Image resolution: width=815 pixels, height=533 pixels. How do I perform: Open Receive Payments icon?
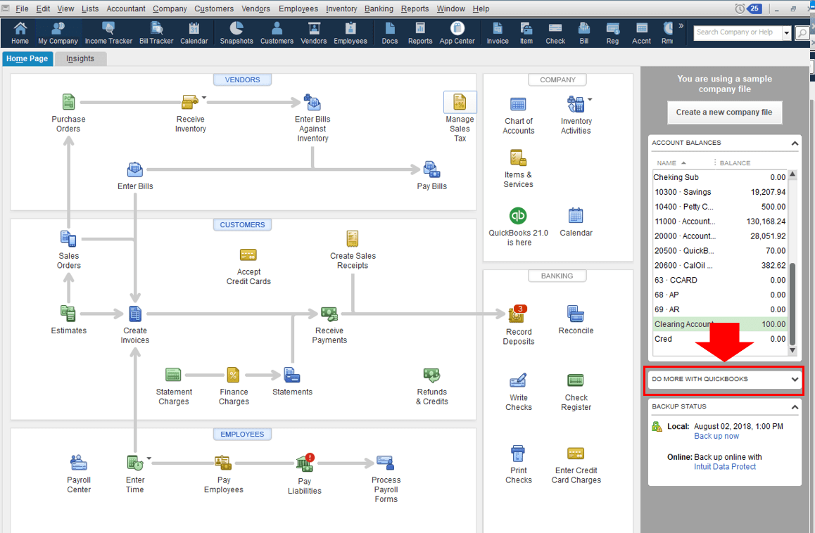point(329,314)
